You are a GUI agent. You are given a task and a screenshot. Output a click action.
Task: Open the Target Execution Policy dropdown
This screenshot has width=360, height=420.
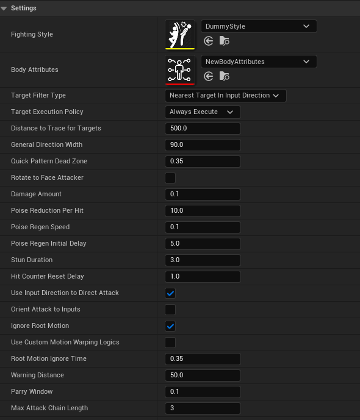[x=203, y=112]
